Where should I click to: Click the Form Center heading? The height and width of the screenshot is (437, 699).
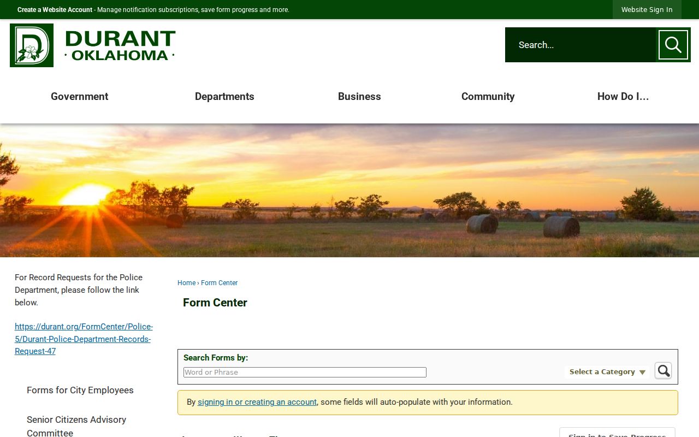coord(215,303)
